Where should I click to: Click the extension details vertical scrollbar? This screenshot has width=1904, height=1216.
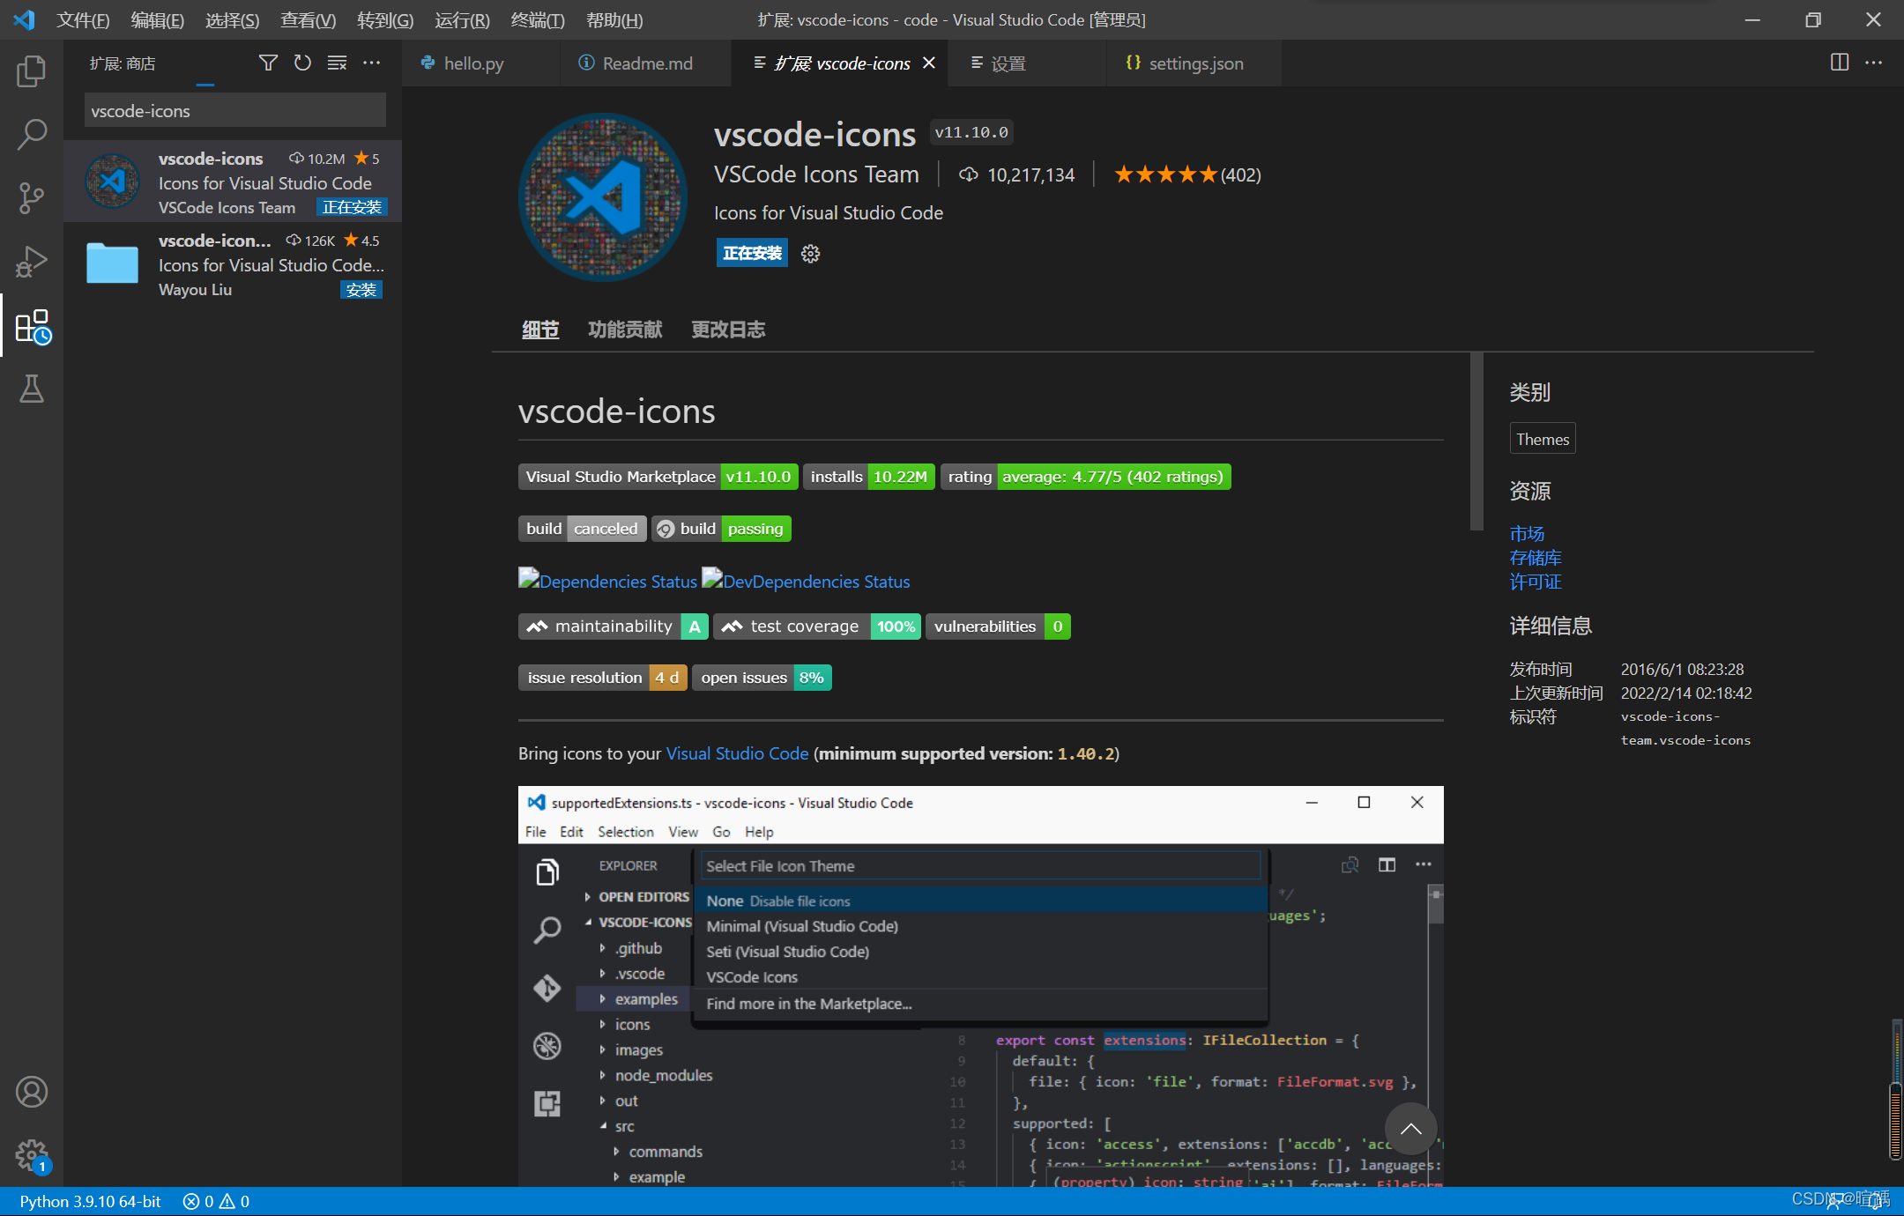(1476, 441)
